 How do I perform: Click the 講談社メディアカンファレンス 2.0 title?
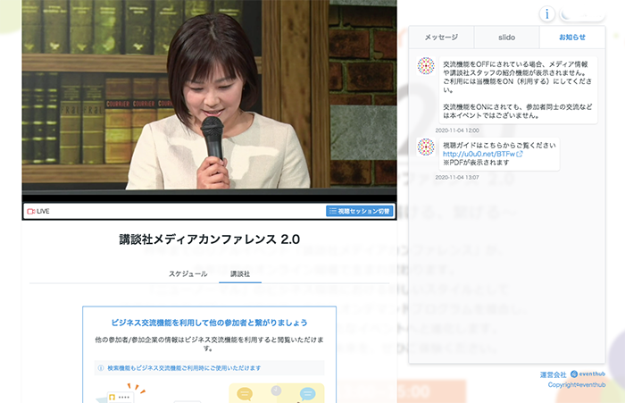210,239
